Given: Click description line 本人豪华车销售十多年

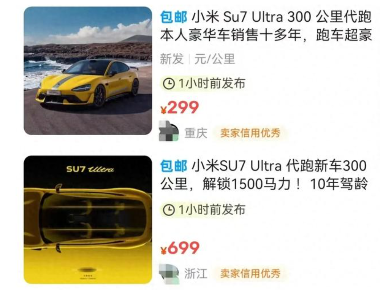Looking at the screenshot, I should click(230, 35).
